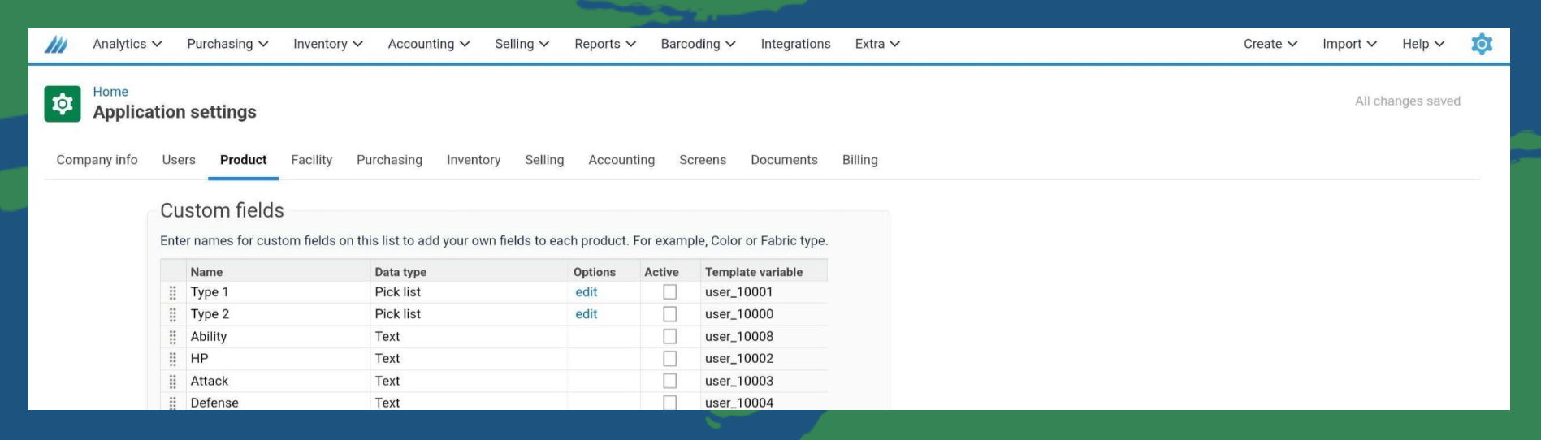This screenshot has height=440, width=1541.
Task: Open the Documents tab
Action: [x=784, y=160]
